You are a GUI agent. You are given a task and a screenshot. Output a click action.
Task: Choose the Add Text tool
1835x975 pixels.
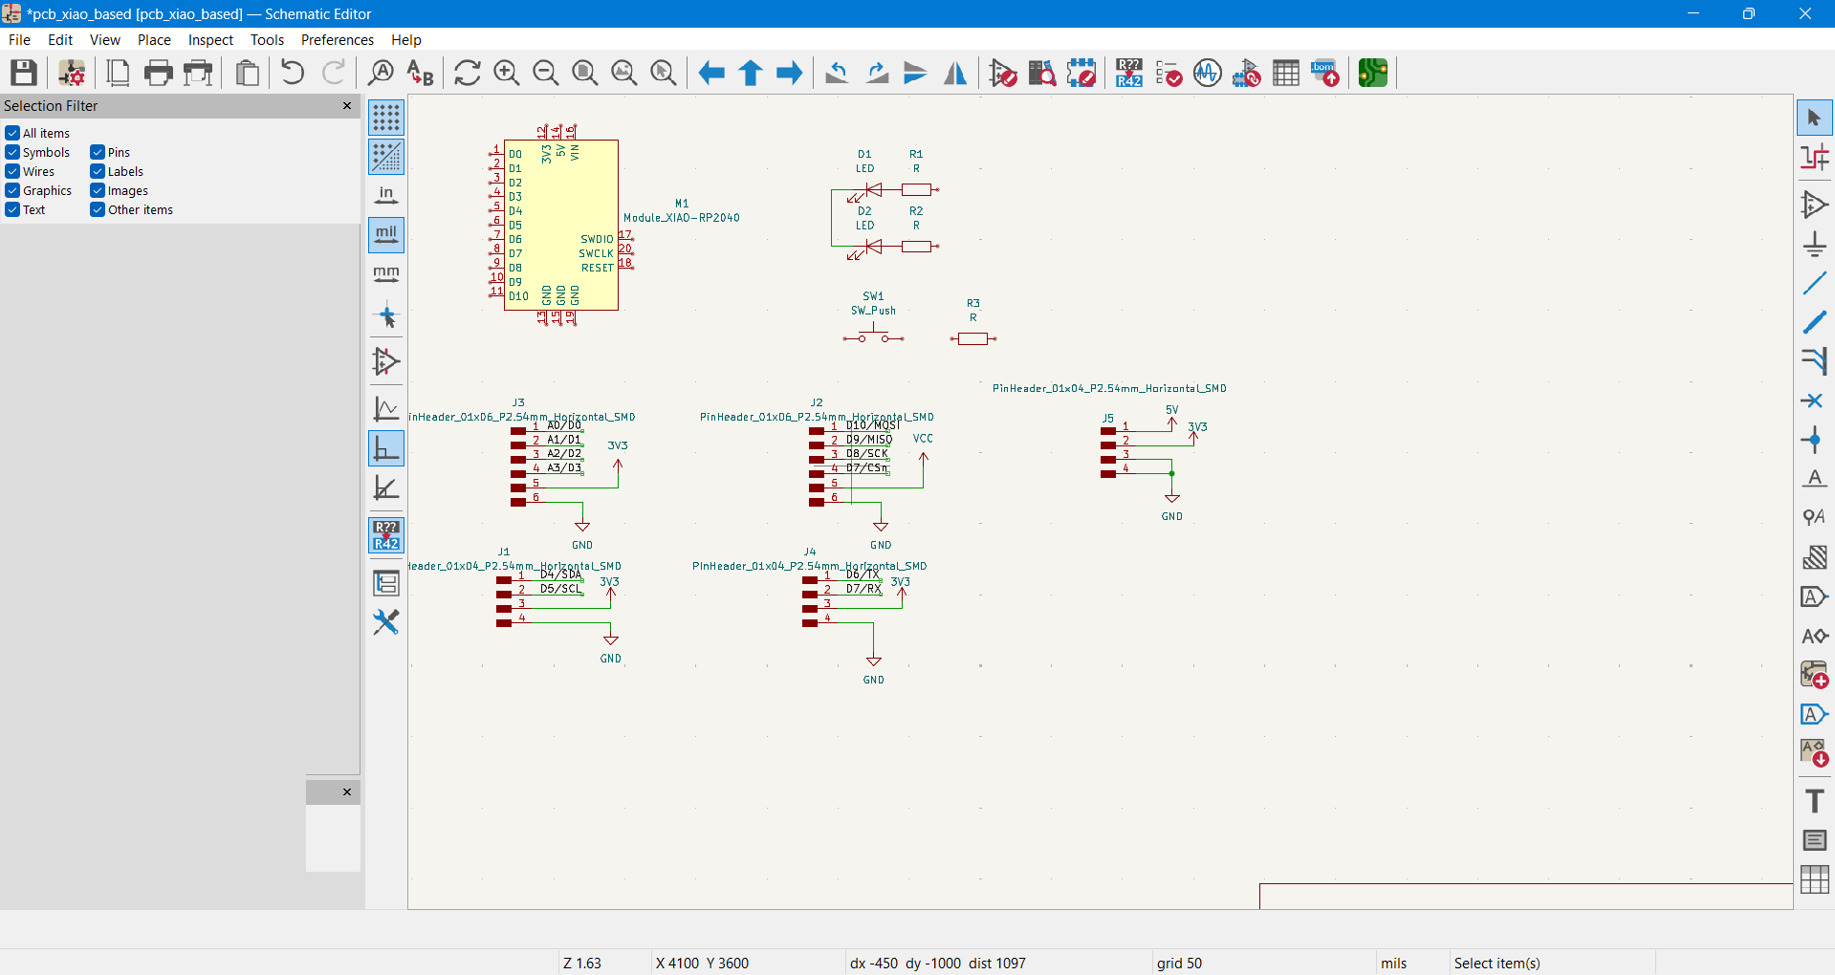click(1814, 801)
